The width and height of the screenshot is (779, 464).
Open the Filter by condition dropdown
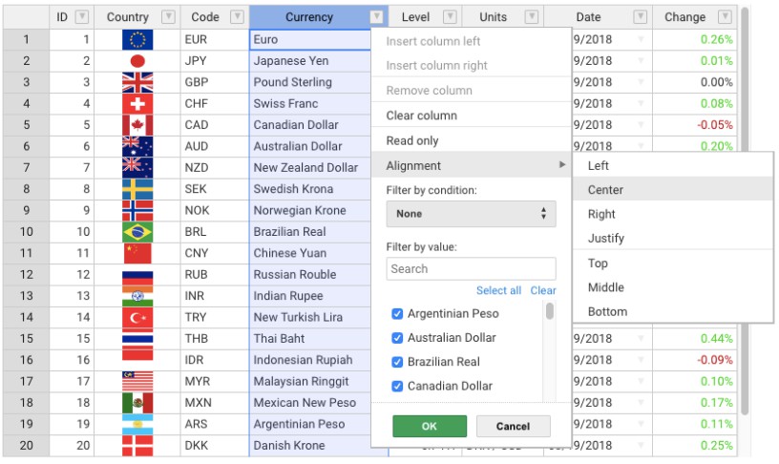coord(471,214)
